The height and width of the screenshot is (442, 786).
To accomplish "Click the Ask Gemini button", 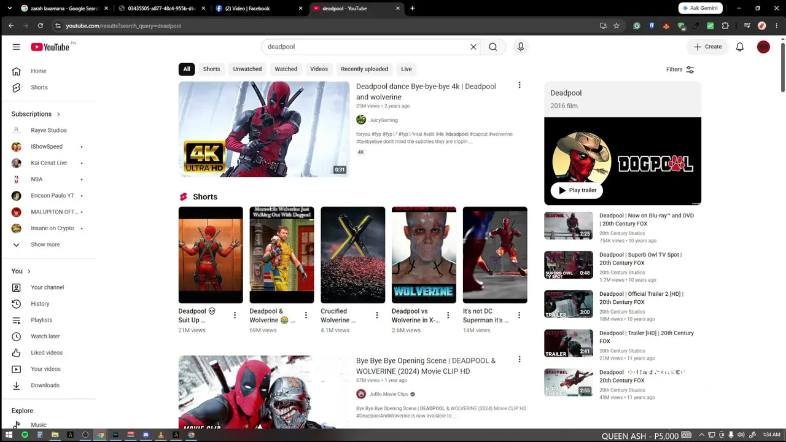I will click(x=700, y=8).
